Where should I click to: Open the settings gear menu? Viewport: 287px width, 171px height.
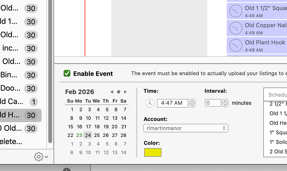click(39, 157)
